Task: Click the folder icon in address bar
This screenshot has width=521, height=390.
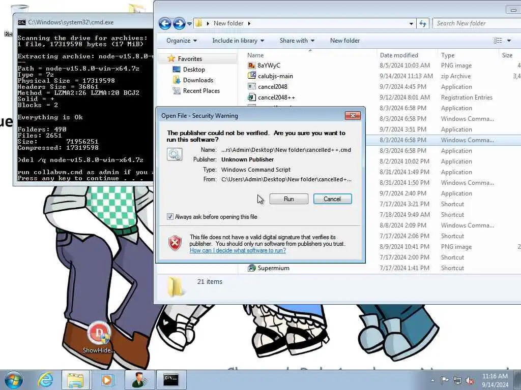Action: coord(199,23)
